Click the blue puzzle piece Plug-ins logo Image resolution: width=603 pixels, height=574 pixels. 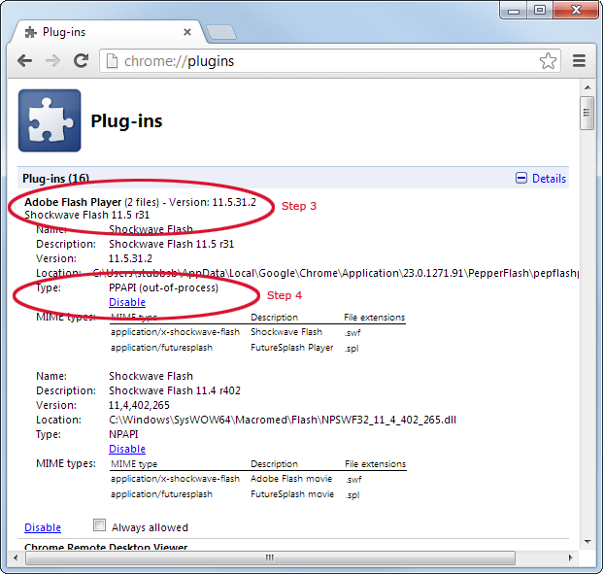pyautogui.click(x=50, y=120)
